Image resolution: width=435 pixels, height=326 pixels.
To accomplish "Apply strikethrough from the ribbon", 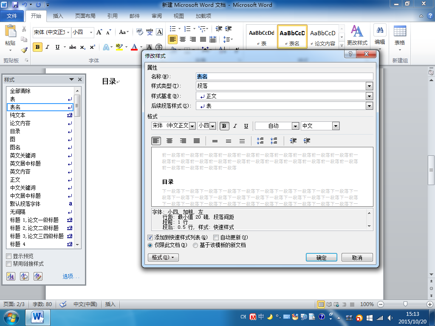I will [x=73, y=47].
